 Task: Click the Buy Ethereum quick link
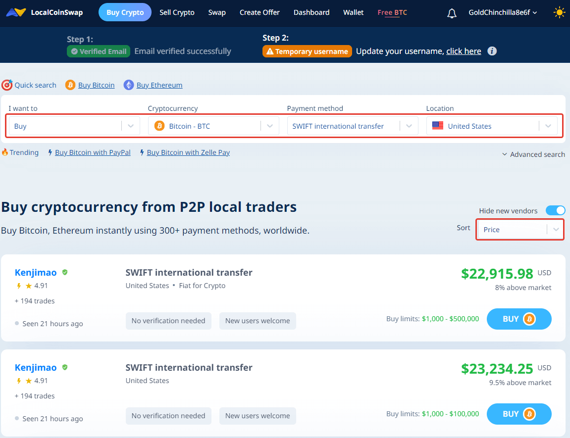coord(159,85)
